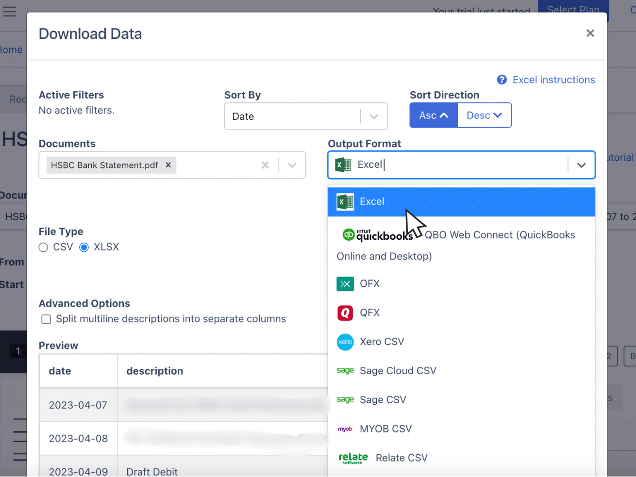Choose OFX output format
The width and height of the screenshot is (636, 477).
[462, 284]
